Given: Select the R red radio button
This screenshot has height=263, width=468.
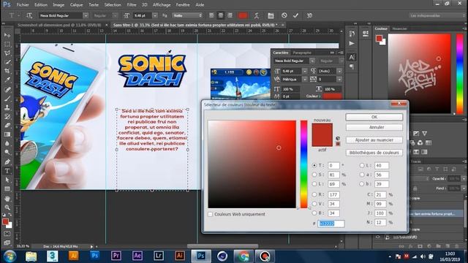Looking at the screenshot, I should (314, 194).
